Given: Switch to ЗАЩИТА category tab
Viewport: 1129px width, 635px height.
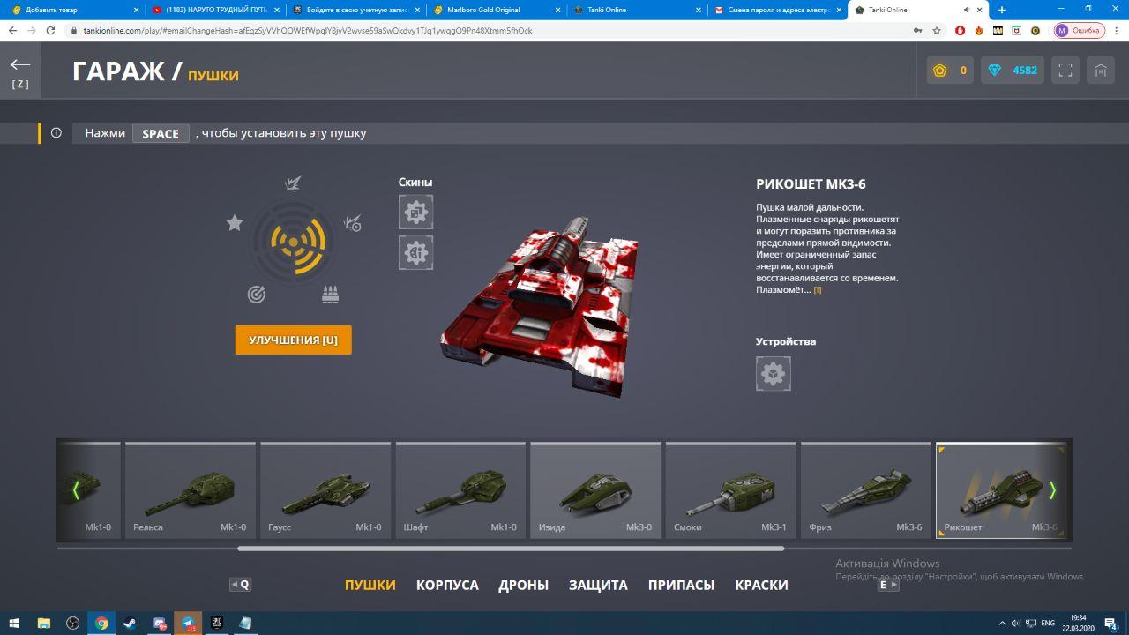Looking at the screenshot, I should pyautogui.click(x=598, y=585).
